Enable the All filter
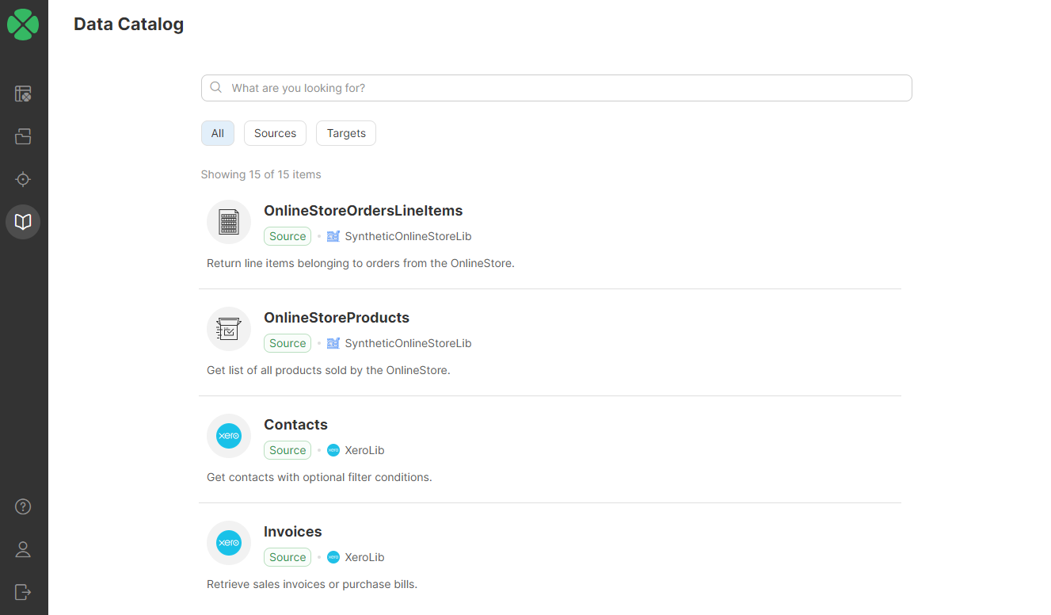The width and height of the screenshot is (1051, 615). coord(217,133)
